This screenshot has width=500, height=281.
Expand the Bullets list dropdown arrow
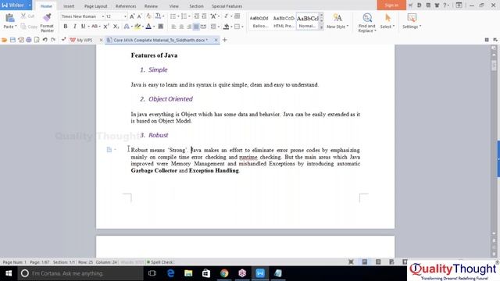(x=178, y=16)
